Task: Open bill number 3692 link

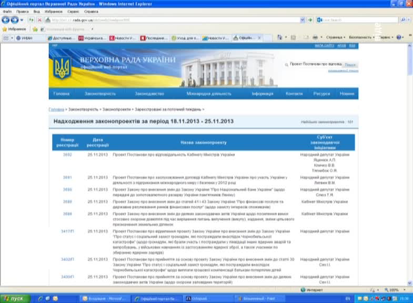Action: point(67,155)
